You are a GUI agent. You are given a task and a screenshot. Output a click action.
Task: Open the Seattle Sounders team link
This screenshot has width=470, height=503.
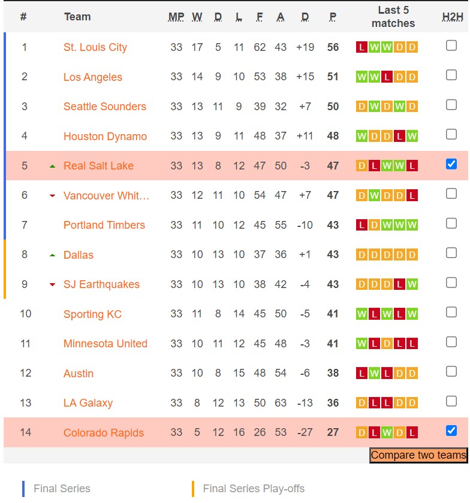[105, 107]
